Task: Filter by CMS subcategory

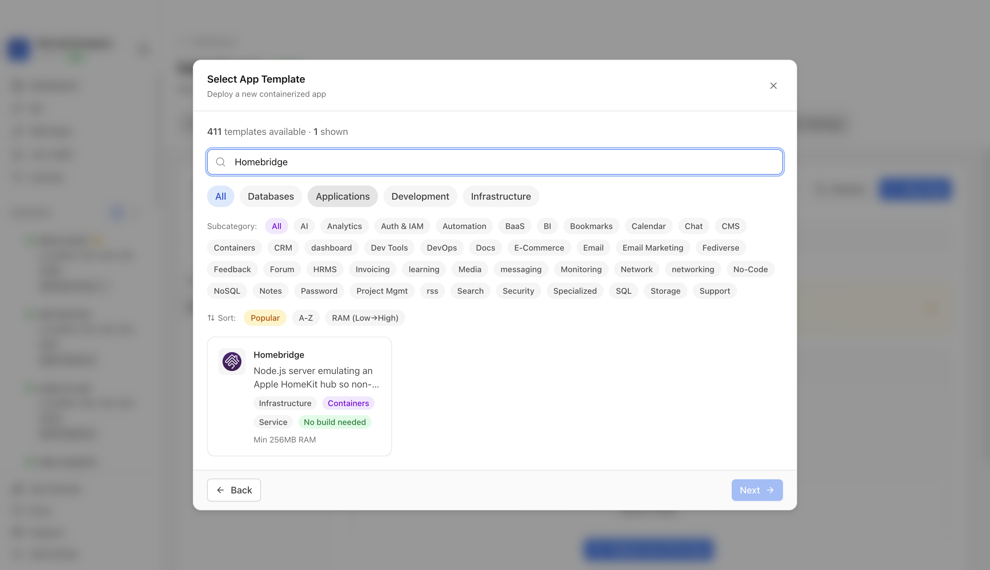Action: (730, 226)
